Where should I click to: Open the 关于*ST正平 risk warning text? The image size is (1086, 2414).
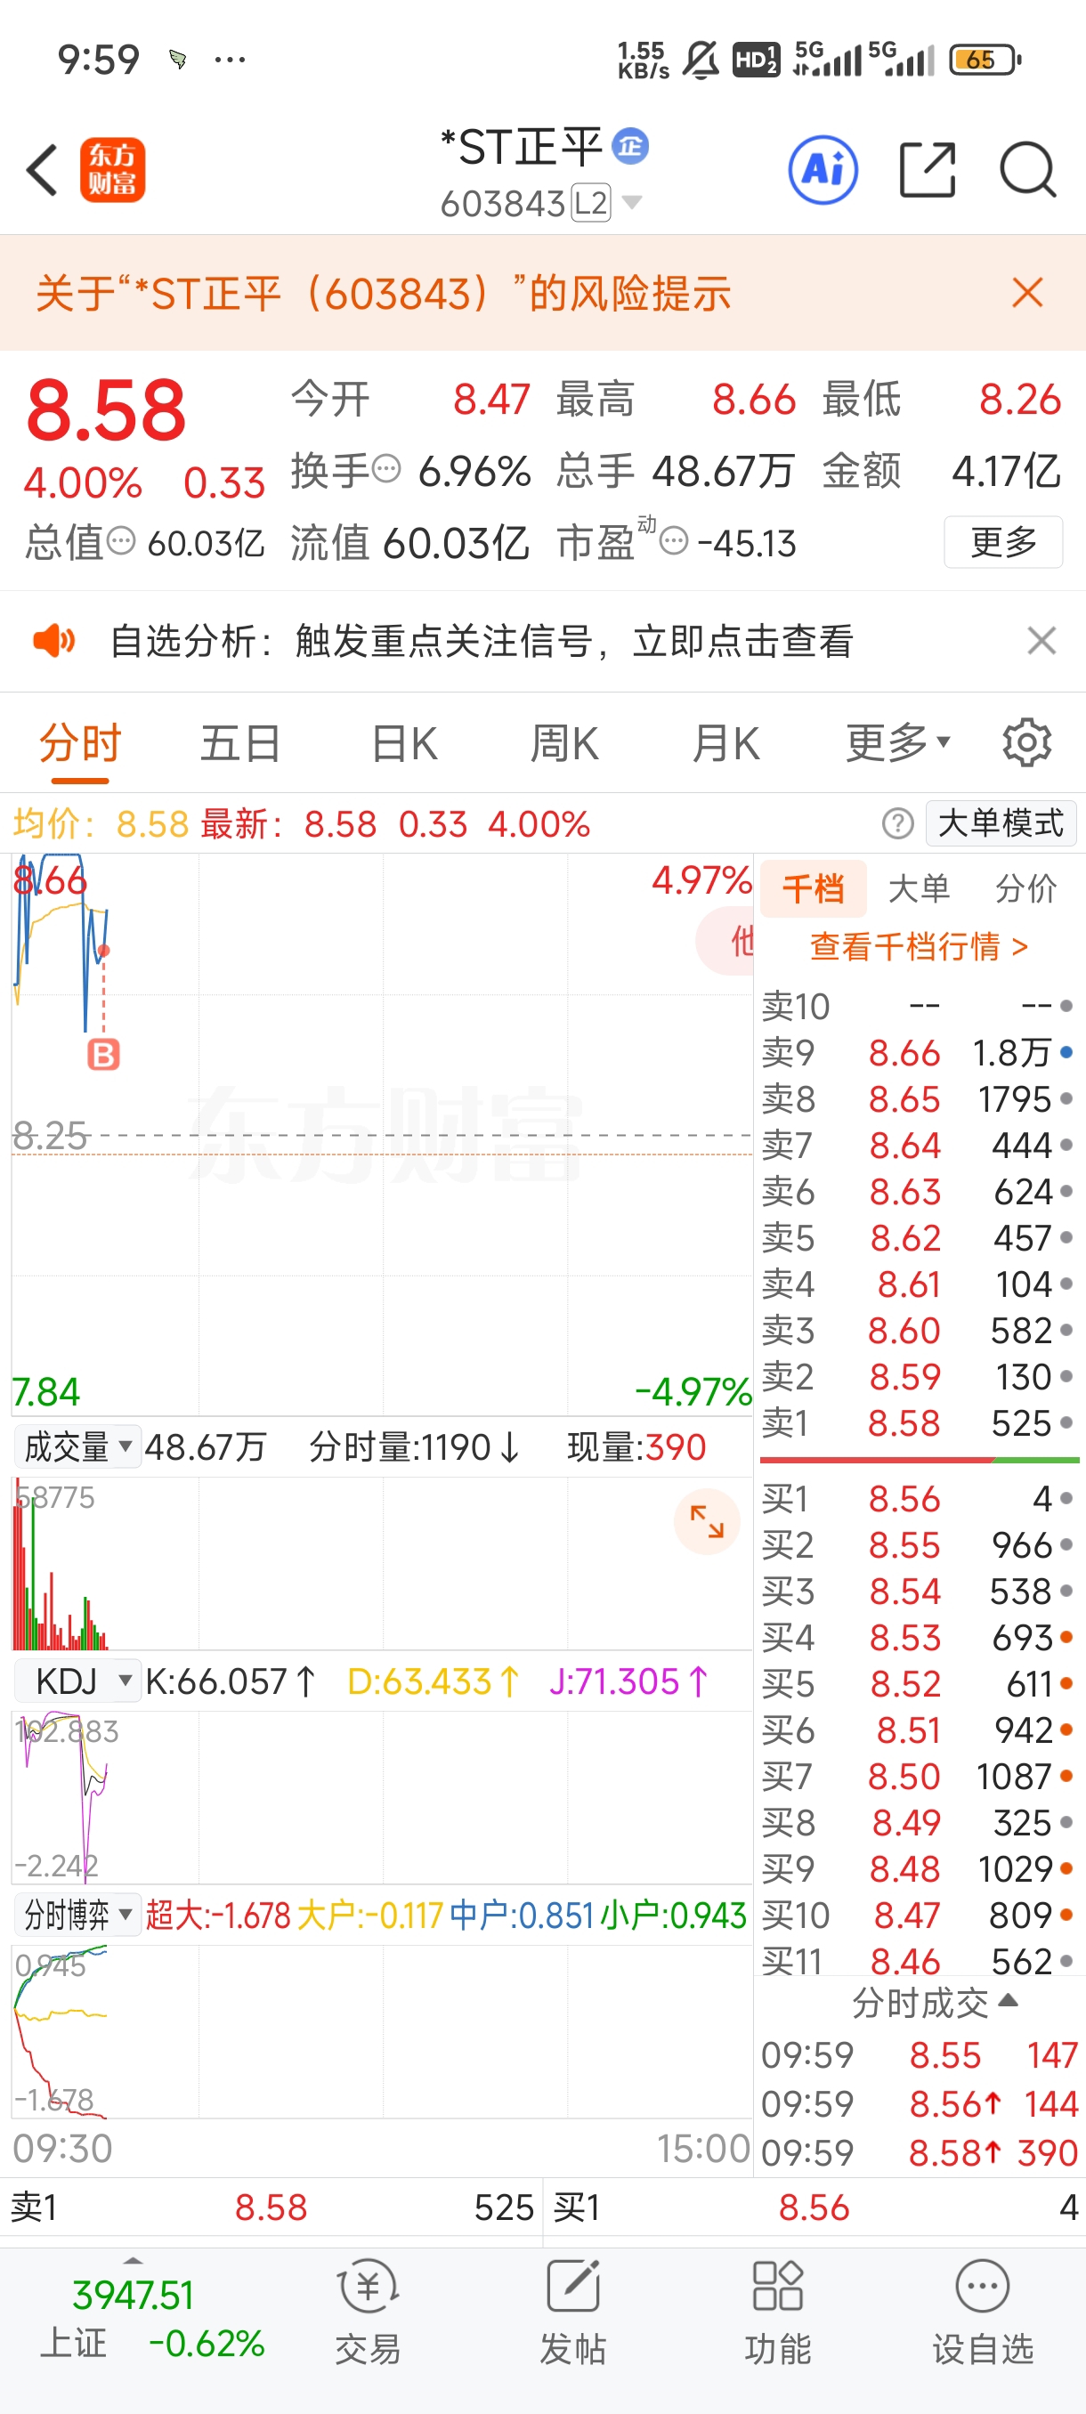click(384, 294)
